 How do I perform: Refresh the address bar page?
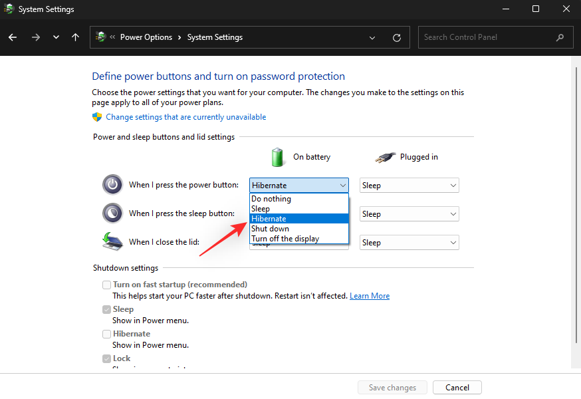pyautogui.click(x=396, y=37)
